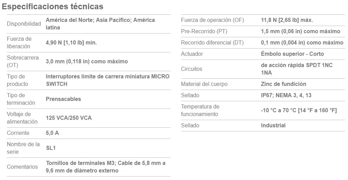Click the Pre-Recorrido 1,5 mm value
Screen dimensions: 348x180
(300, 31)
